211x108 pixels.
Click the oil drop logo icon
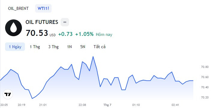(x=14, y=28)
